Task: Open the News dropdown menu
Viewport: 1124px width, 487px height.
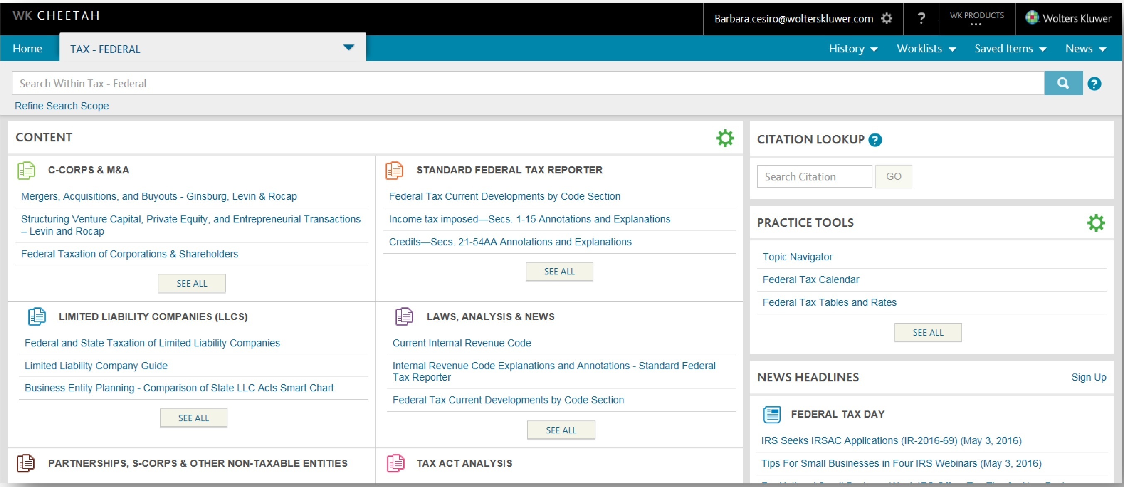Action: (1086, 49)
